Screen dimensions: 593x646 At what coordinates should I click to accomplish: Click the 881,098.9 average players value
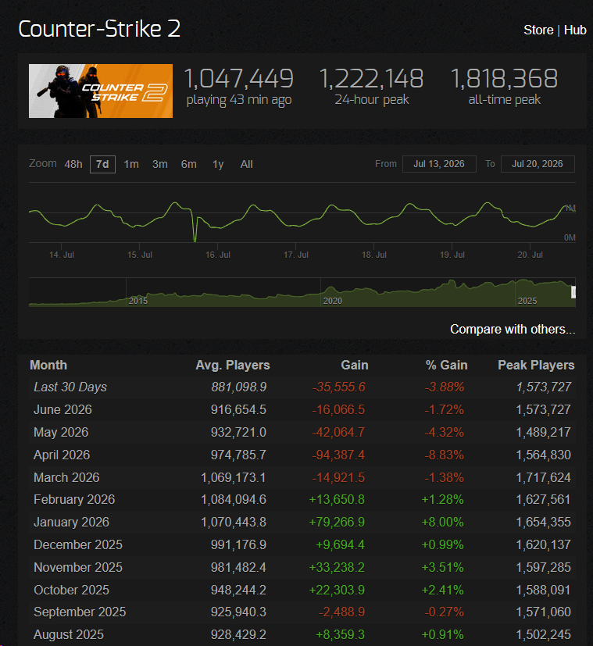coord(238,387)
